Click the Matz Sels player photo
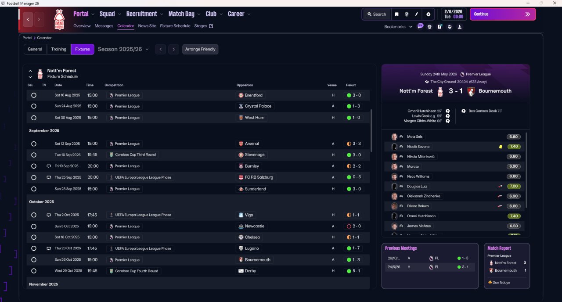This screenshot has height=302, width=562. point(394,137)
